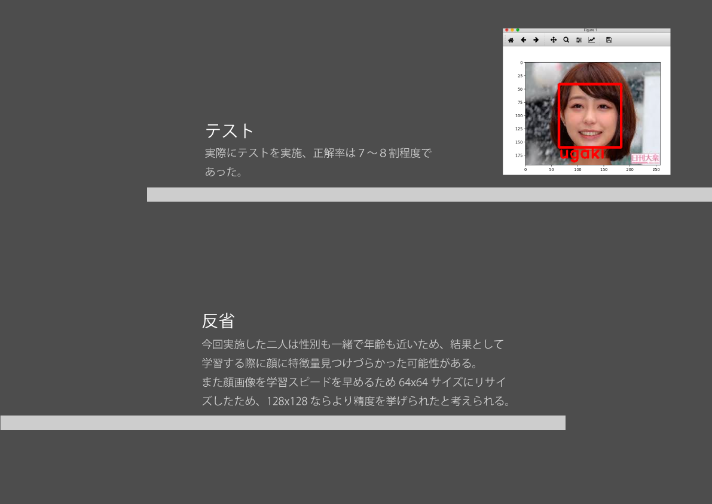Activate the pan axes tool
The width and height of the screenshot is (712, 504).
pyautogui.click(x=554, y=40)
